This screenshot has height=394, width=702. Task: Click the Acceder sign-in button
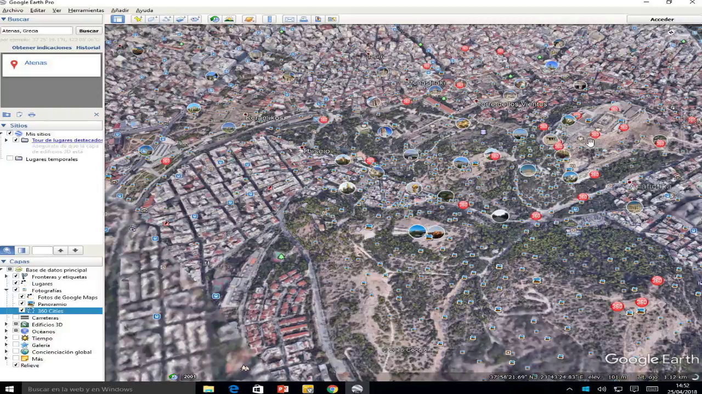[662, 19]
